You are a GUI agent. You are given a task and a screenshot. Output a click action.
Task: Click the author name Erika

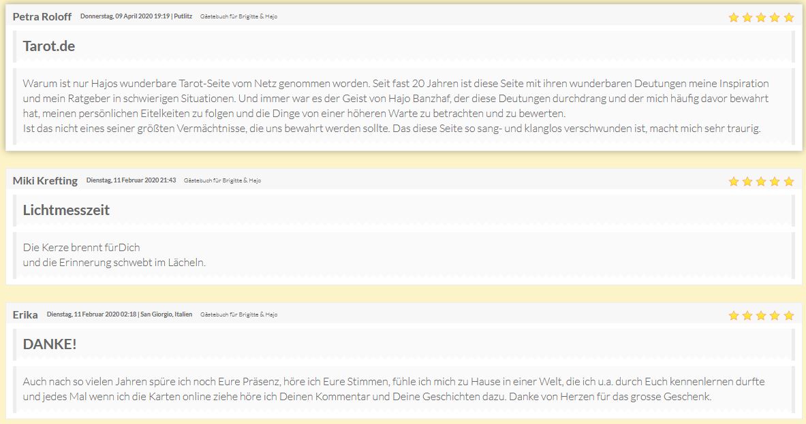[x=25, y=314]
